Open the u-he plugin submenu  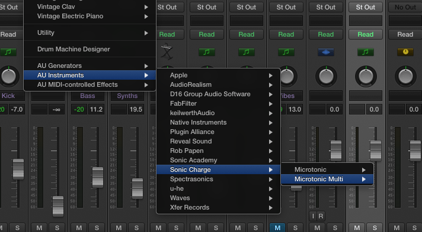[x=218, y=188]
